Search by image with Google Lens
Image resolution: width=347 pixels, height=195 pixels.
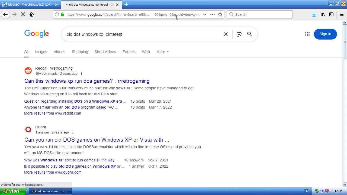point(239,34)
